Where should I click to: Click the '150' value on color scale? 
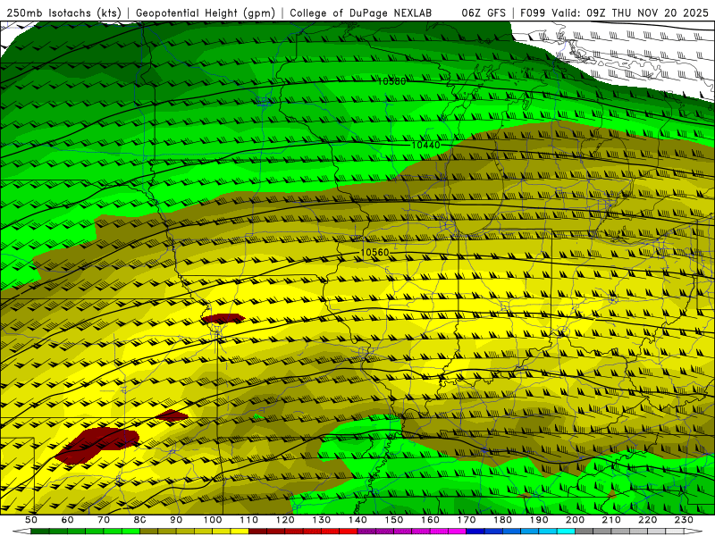[x=394, y=520]
